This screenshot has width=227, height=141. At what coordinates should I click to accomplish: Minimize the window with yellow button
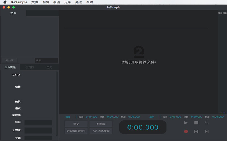click(x=9, y=8)
